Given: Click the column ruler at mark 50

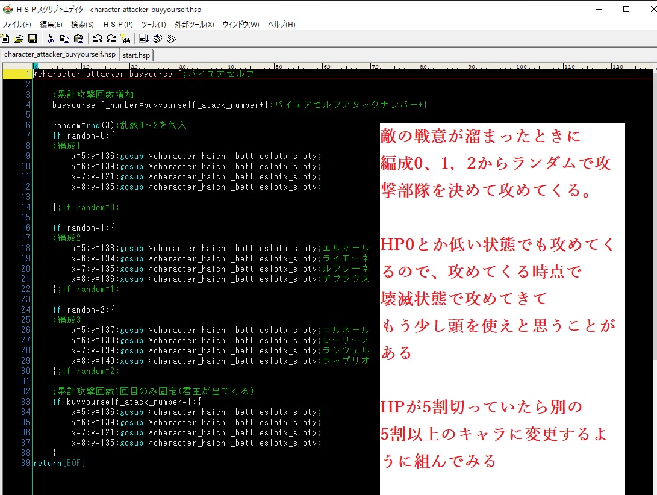Looking at the screenshot, I should (x=278, y=66).
